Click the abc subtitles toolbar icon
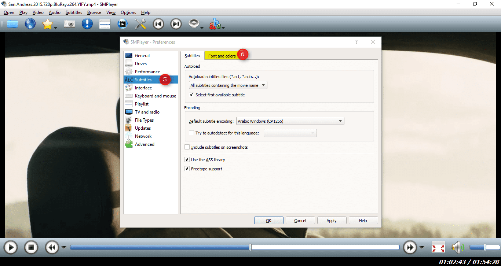501x266 pixels. [215, 24]
